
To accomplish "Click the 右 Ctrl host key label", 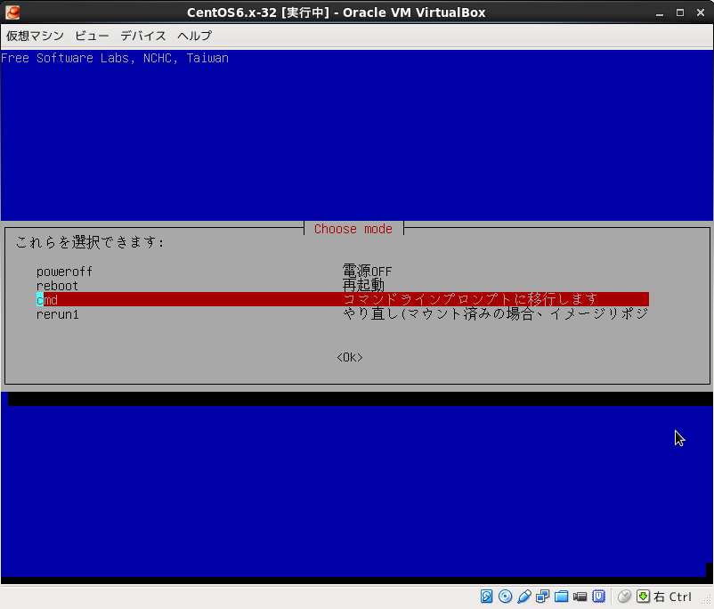I will point(673,597).
